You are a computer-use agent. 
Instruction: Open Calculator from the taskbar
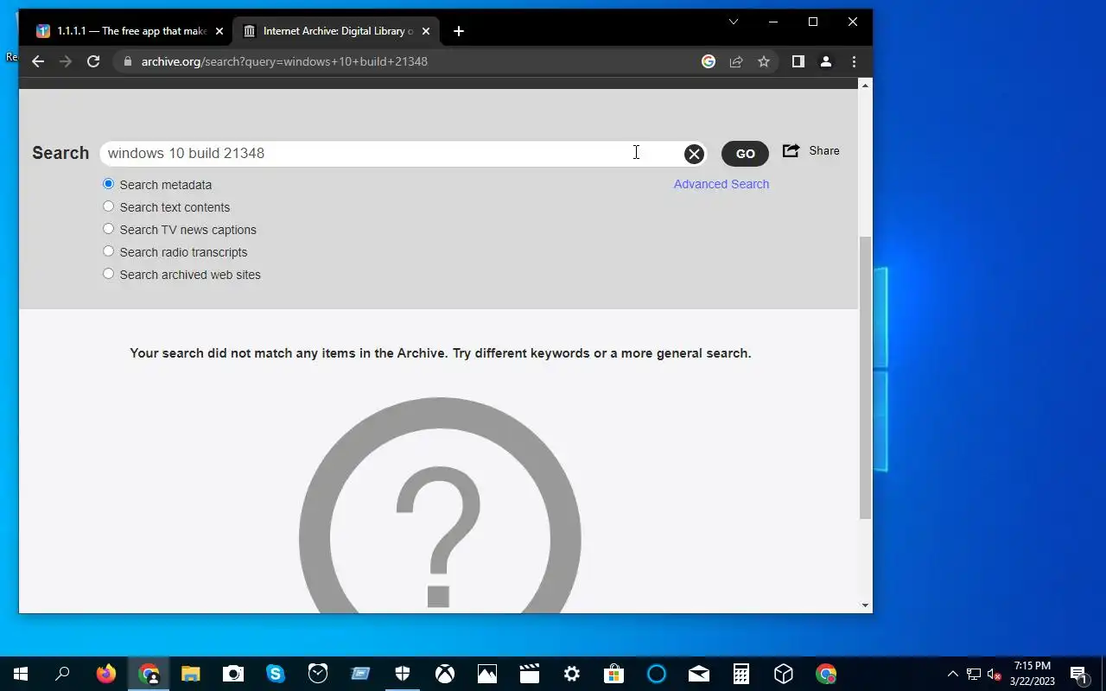pos(741,674)
